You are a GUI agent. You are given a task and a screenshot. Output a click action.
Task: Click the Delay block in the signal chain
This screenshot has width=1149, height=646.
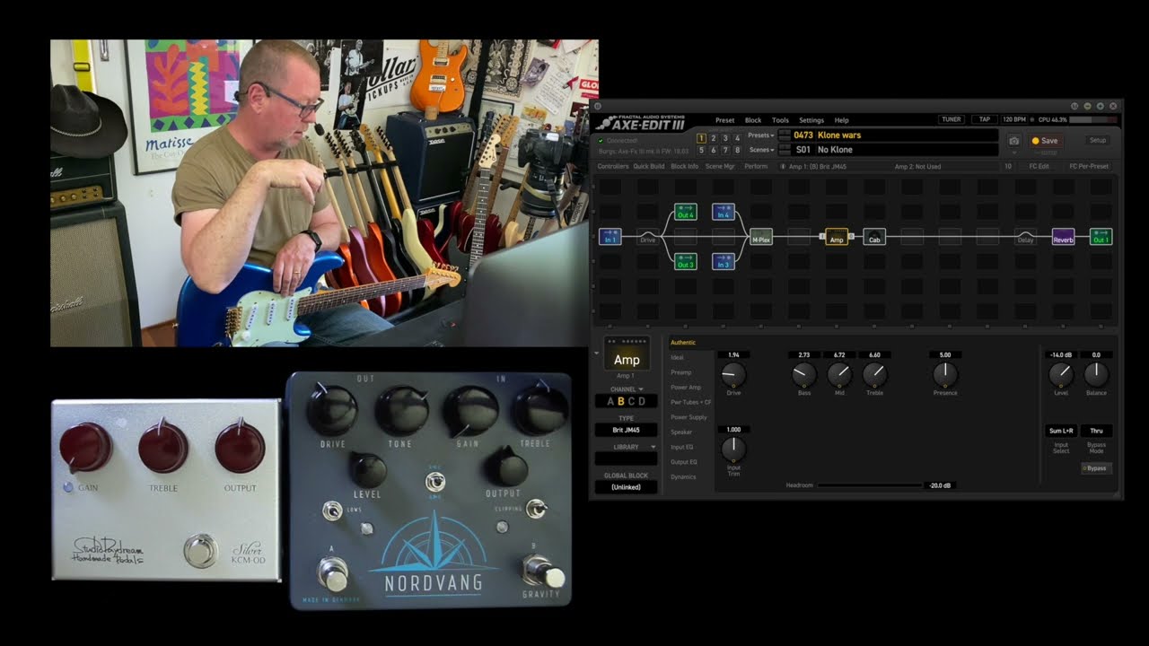point(1026,237)
